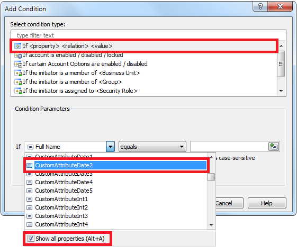This screenshot has height=247, width=297.
Task: Open the Full Name property dropdown arrow
Action: [110, 147]
